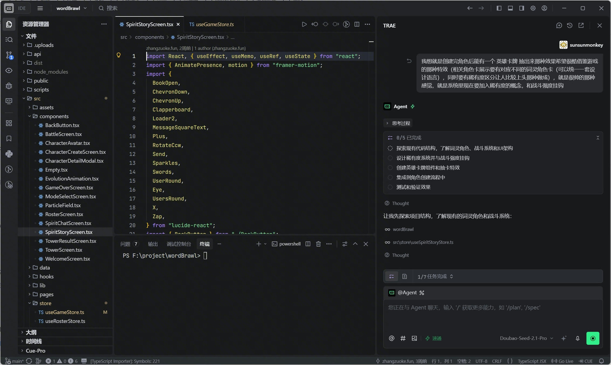Open the 输出 output tab
Image resolution: width=611 pixels, height=365 pixels.
[153, 244]
